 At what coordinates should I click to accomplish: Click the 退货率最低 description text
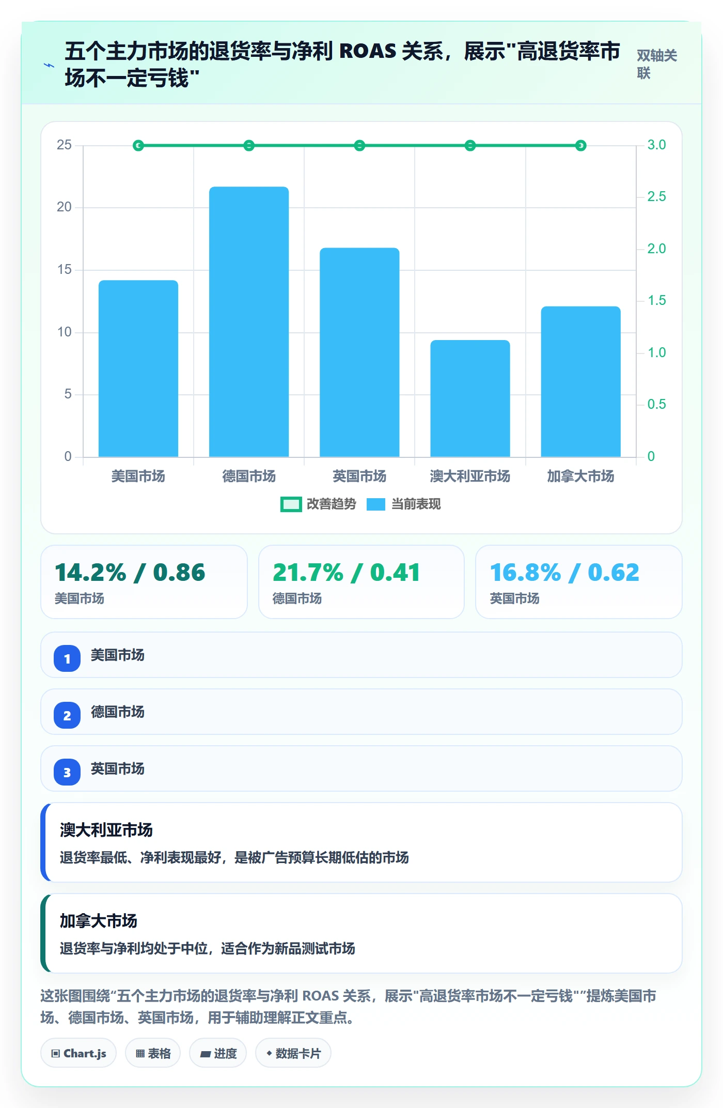pos(234,858)
